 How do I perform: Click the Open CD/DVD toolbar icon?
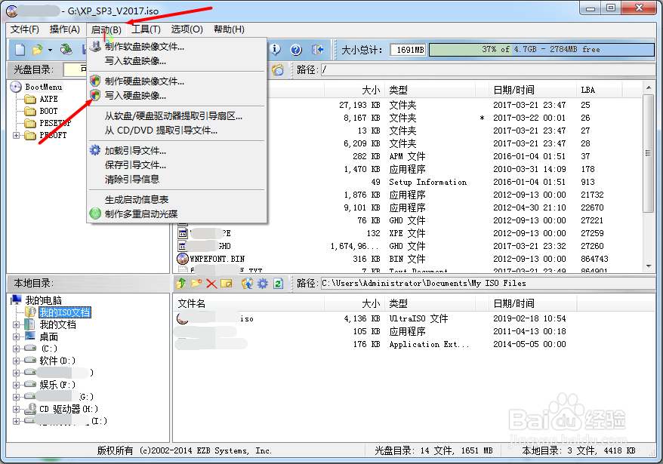tap(66, 50)
